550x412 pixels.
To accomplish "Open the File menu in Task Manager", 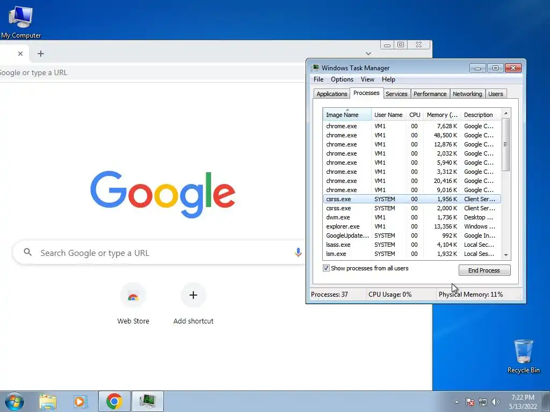I will [x=319, y=79].
